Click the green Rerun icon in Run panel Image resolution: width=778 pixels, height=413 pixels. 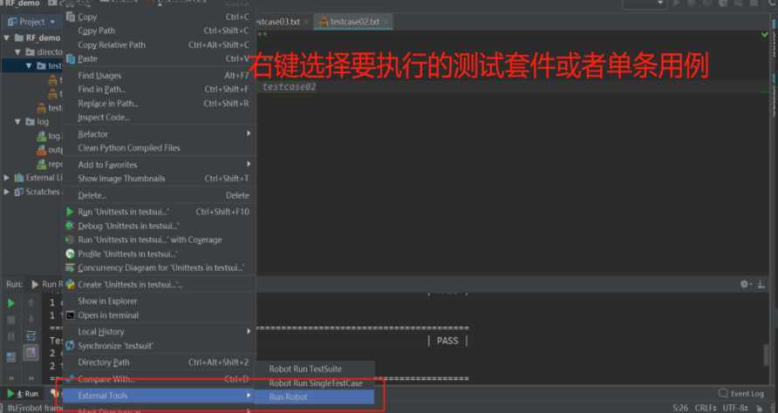click(11, 303)
